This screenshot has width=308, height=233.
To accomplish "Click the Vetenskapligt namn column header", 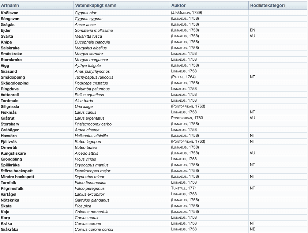I will tap(96, 5).
